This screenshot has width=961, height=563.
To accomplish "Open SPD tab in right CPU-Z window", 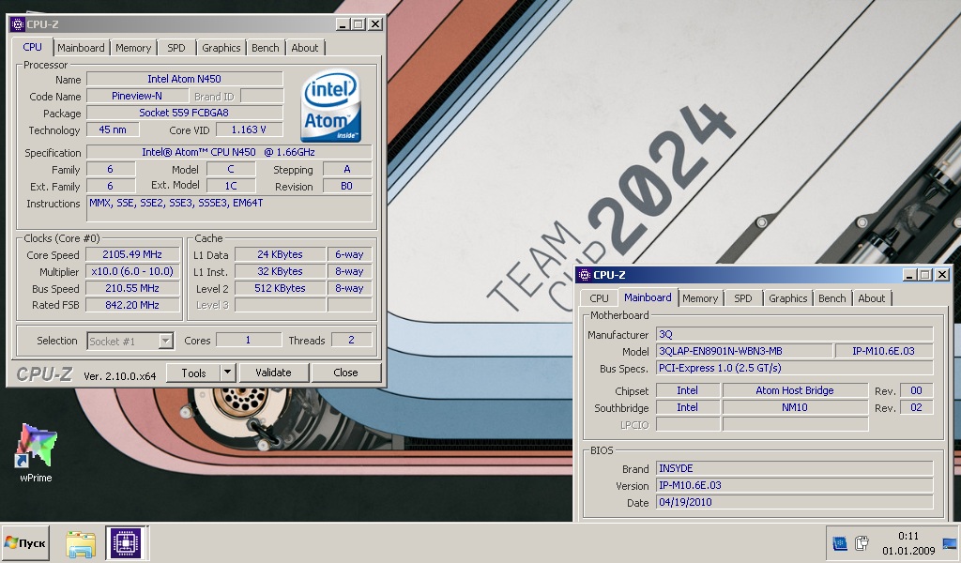I will [x=743, y=298].
